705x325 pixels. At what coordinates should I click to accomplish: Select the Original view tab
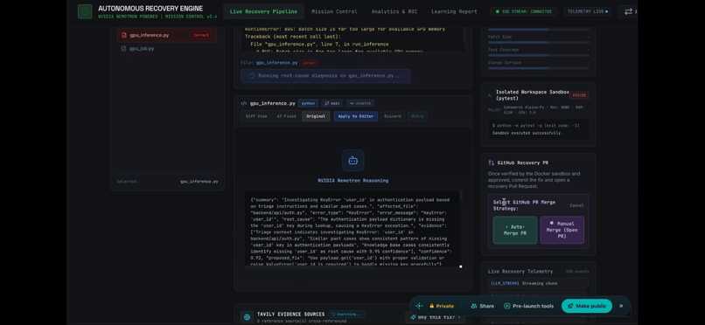click(x=316, y=116)
